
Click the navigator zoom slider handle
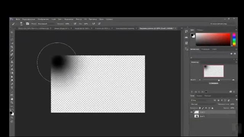coord(219,80)
